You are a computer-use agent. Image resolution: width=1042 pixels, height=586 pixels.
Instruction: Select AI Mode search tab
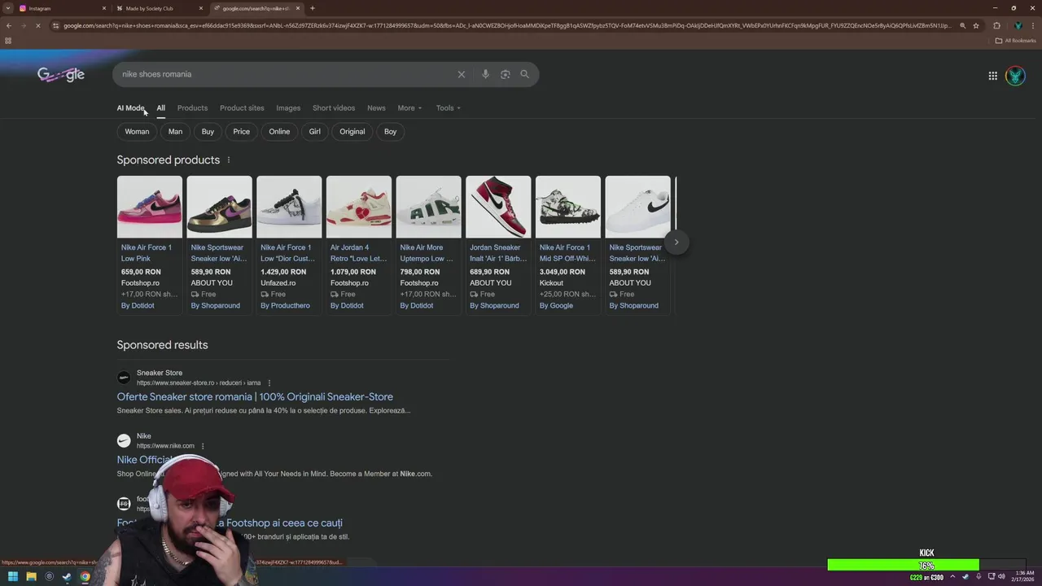click(130, 108)
